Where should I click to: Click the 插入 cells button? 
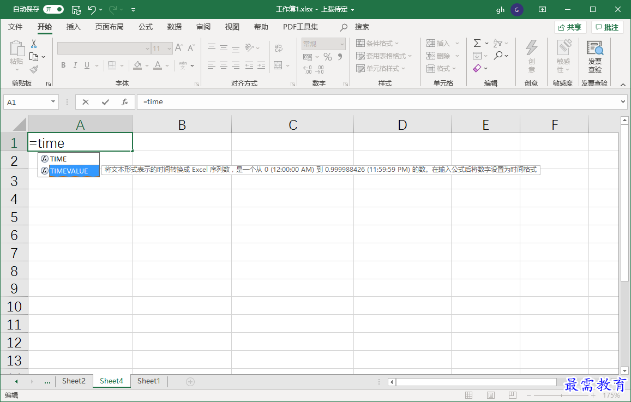click(438, 43)
